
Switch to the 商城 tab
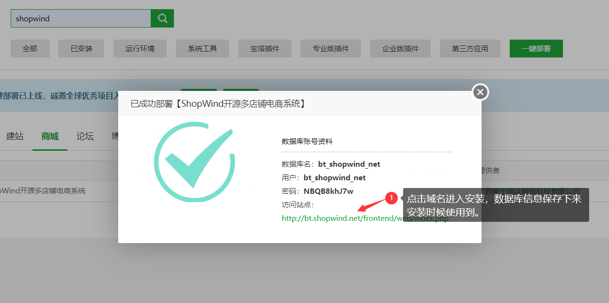click(50, 136)
